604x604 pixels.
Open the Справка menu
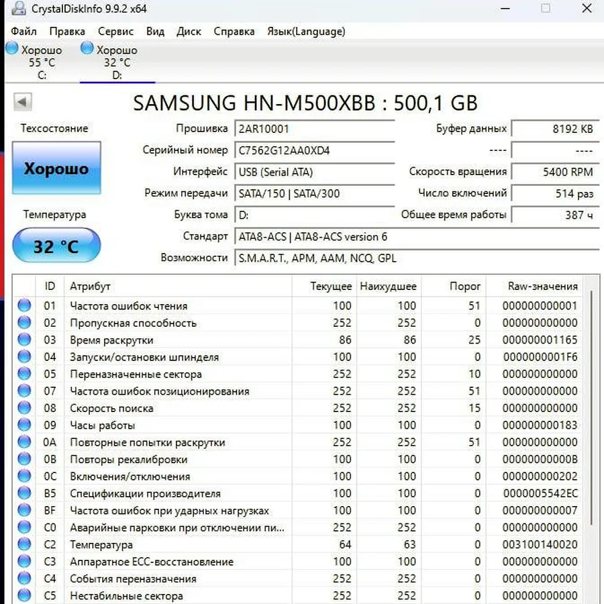click(234, 31)
